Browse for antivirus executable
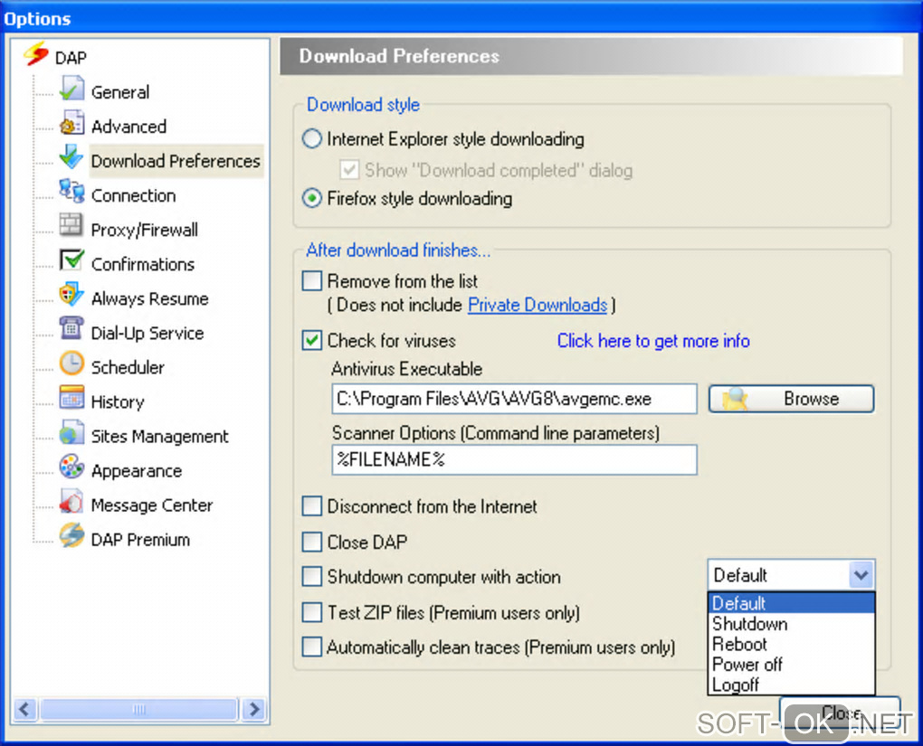 click(791, 399)
